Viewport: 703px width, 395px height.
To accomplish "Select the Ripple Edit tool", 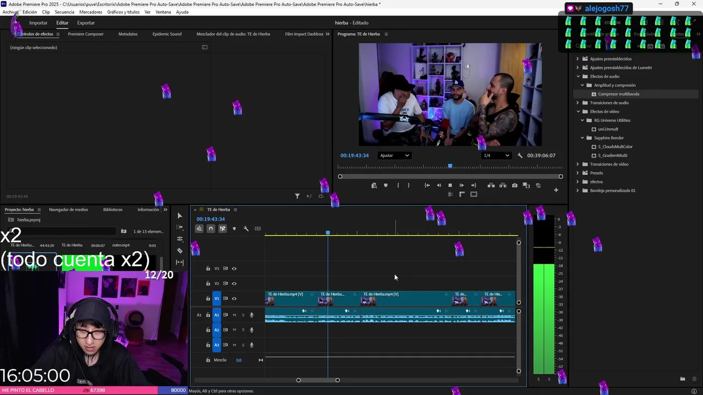I will point(180,239).
